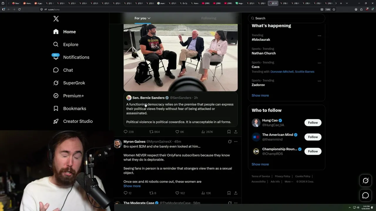Image resolution: width=376 pixels, height=211 pixels.
Task: Follow Championship Rounds account
Action: point(313,151)
